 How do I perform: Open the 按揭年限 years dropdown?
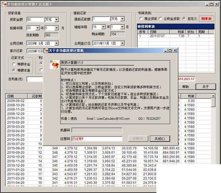[37, 28]
